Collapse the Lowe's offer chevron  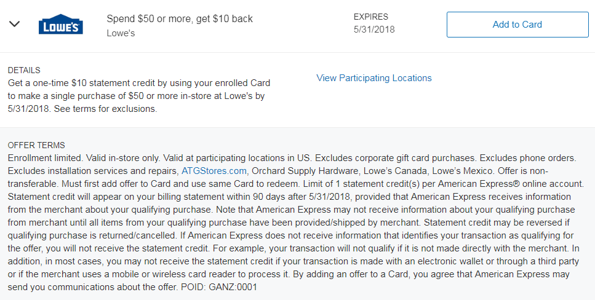15,25
